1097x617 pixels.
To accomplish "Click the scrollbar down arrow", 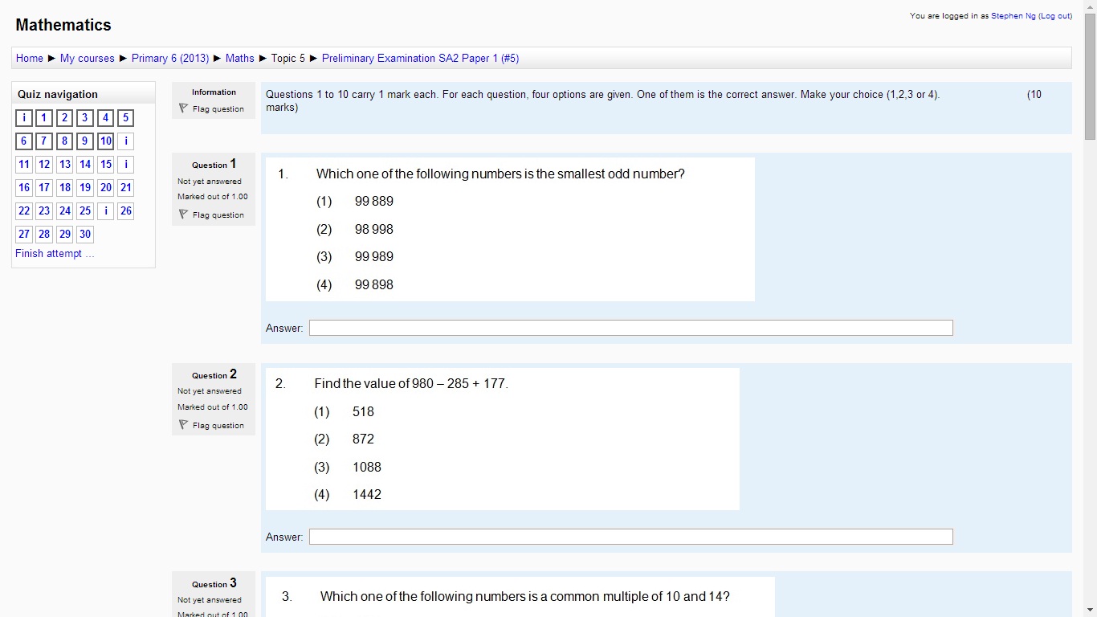I will (1090, 610).
